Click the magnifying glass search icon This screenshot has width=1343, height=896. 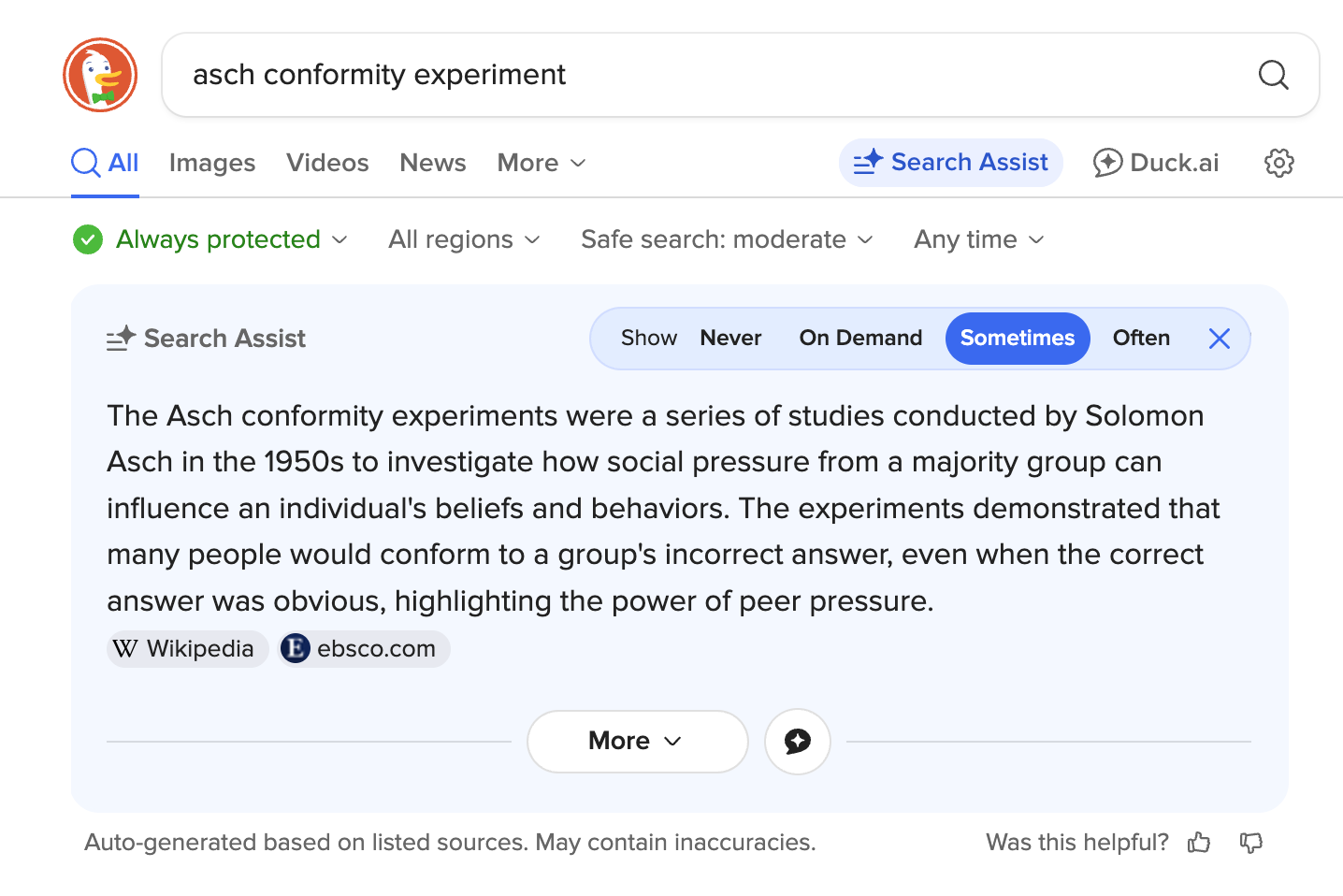1273,75
